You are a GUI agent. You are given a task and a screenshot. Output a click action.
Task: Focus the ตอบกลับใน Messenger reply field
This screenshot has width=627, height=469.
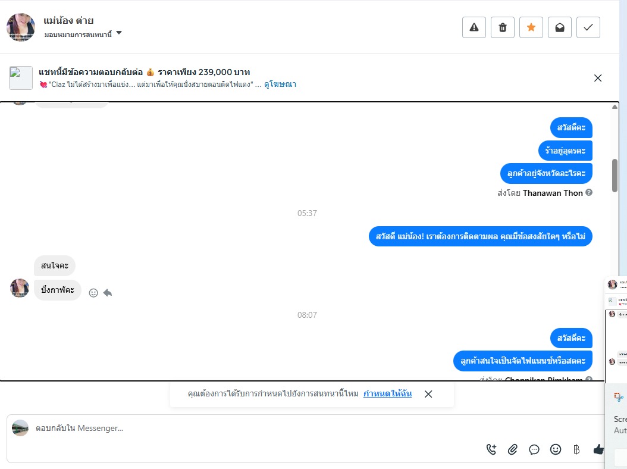[256, 428]
